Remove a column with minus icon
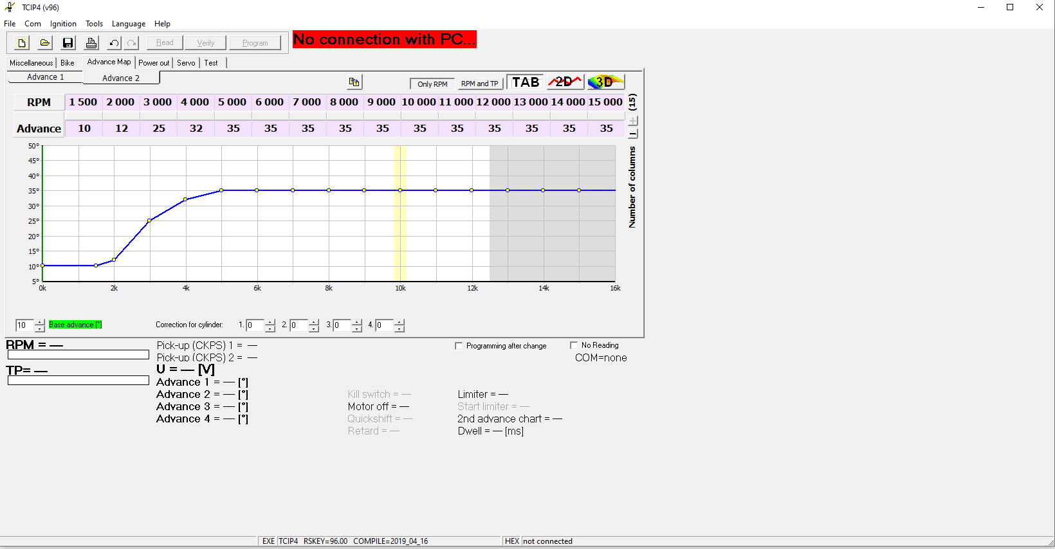 pos(633,134)
